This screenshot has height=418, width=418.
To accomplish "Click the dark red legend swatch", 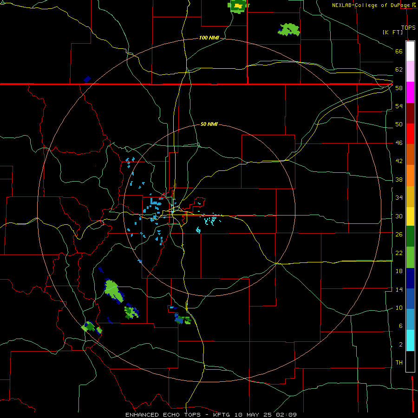I will pyautogui.click(x=410, y=113).
